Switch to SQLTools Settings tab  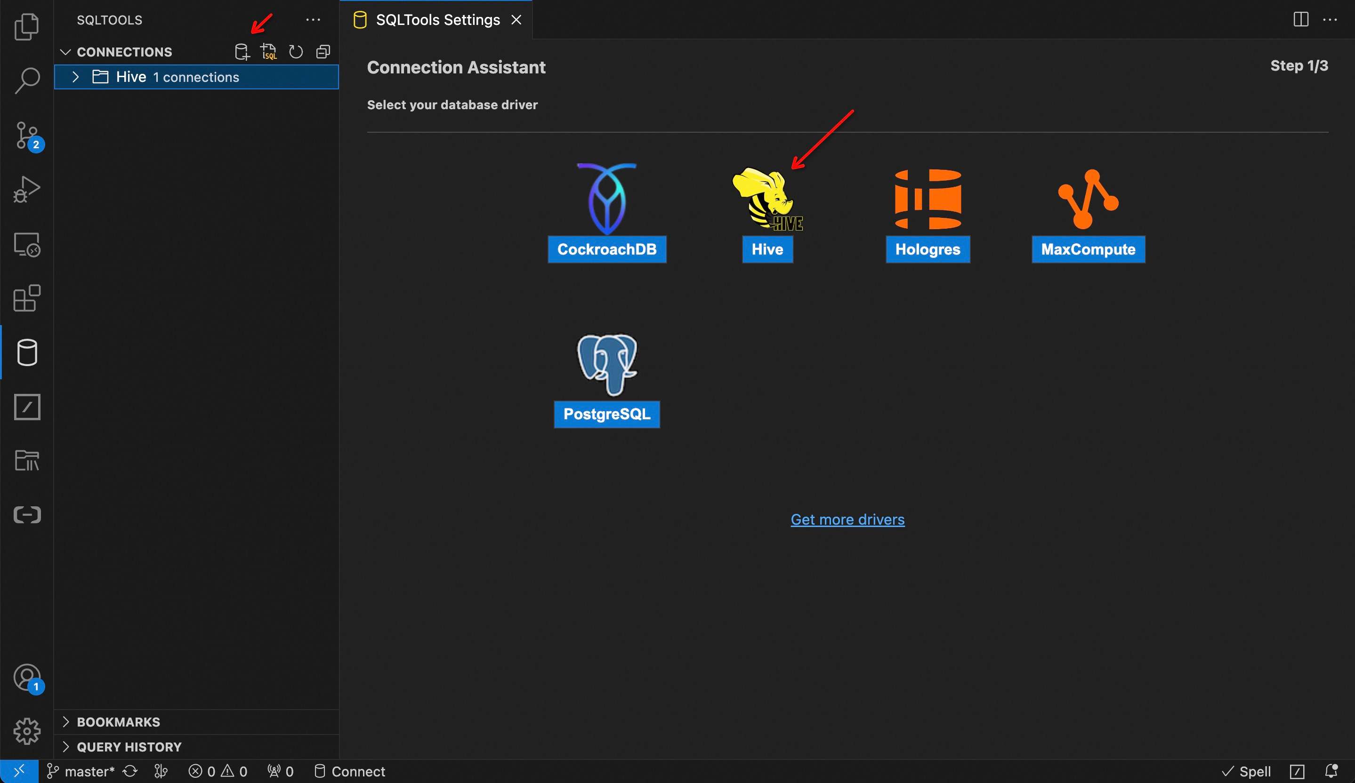click(x=436, y=20)
